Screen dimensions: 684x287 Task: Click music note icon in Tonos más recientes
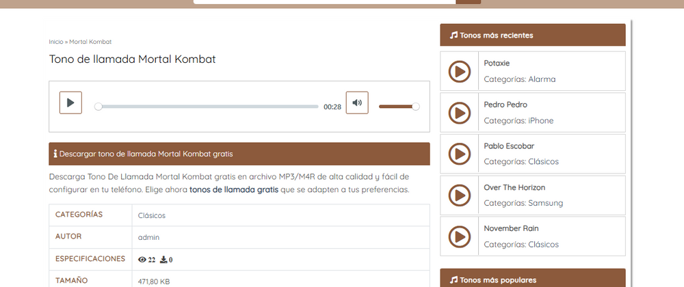point(453,36)
